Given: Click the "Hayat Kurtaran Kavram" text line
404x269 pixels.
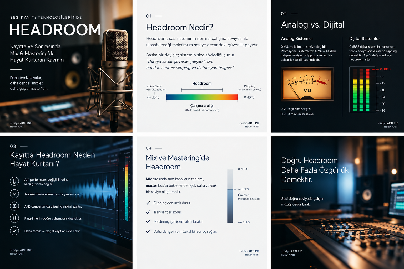Looking at the screenshot, I should click(x=37, y=60).
